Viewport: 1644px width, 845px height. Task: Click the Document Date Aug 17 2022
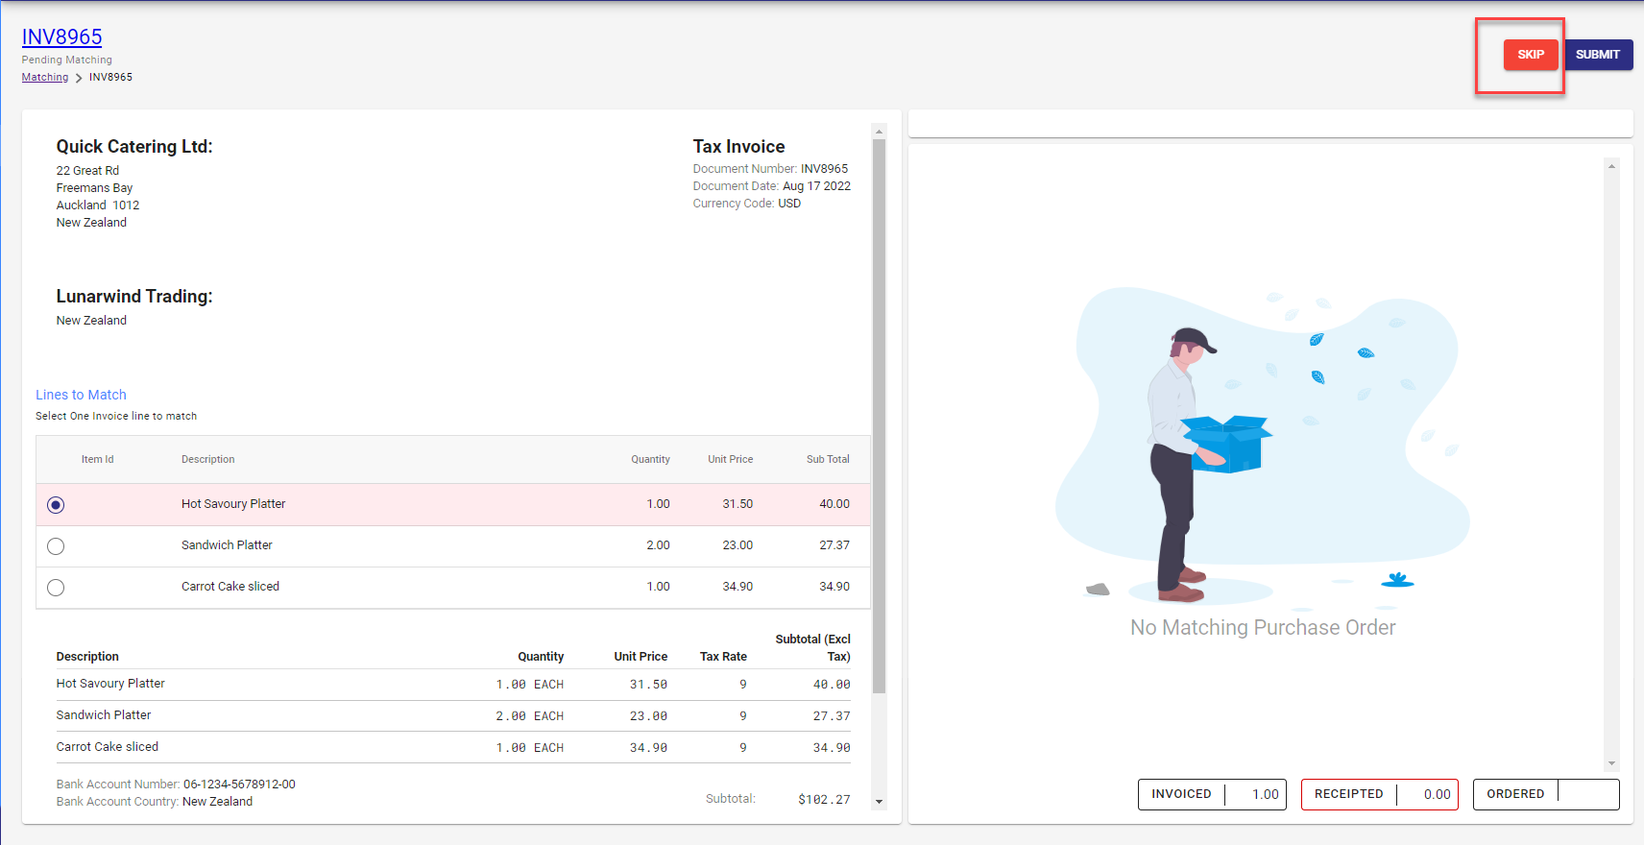[x=772, y=186]
